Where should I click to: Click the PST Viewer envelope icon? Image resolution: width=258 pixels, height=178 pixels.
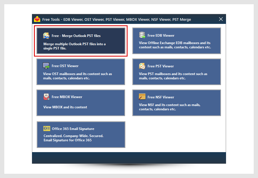142,66
